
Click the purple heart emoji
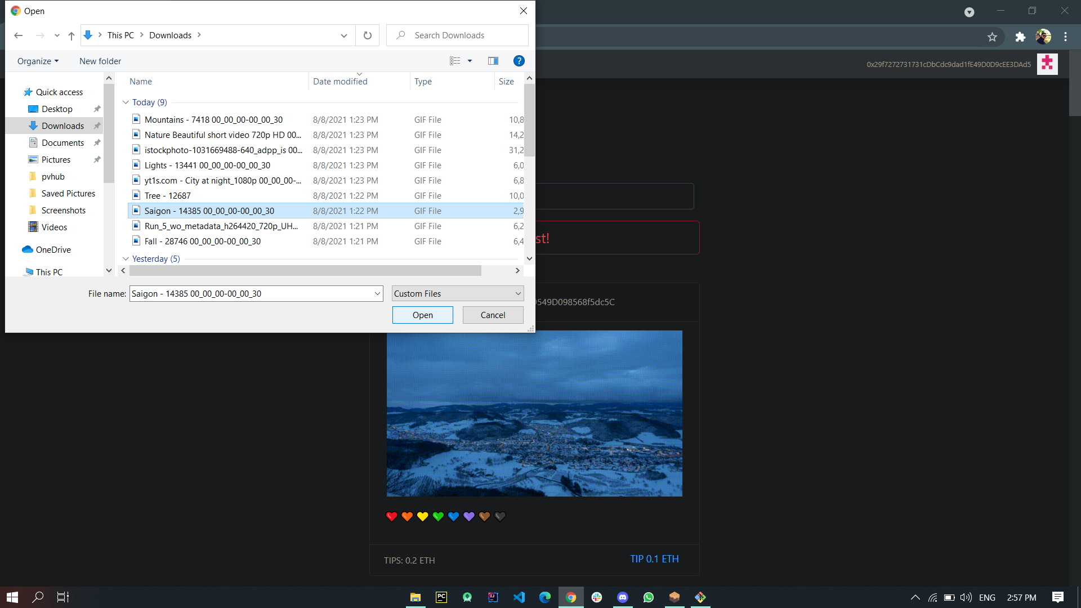[469, 516]
